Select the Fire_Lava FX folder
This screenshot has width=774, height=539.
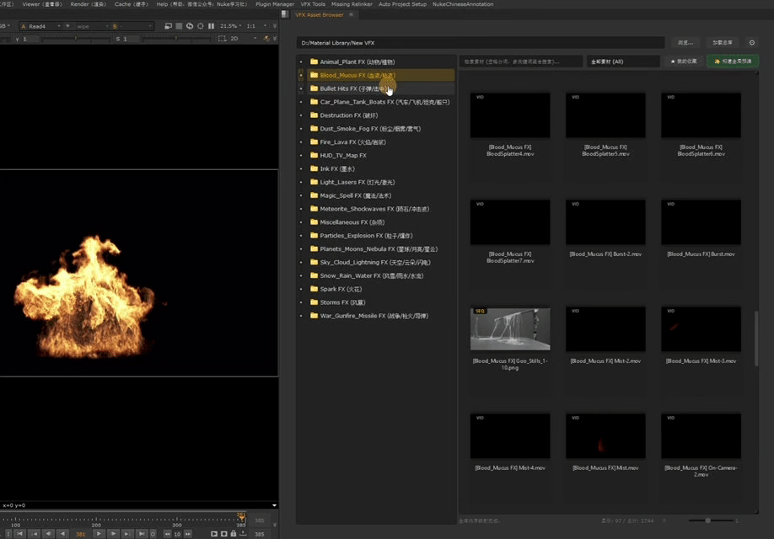tap(341, 142)
